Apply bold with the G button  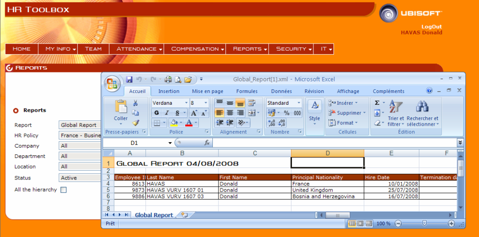click(x=157, y=113)
